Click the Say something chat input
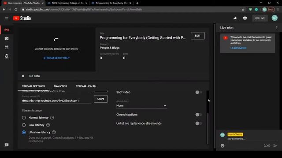Image resolution: width=282 pixels, height=158 pixels. (x=252, y=139)
